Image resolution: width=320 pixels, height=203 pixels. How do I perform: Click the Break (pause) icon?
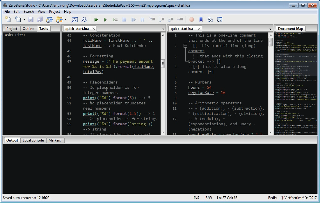[x=143, y=19]
